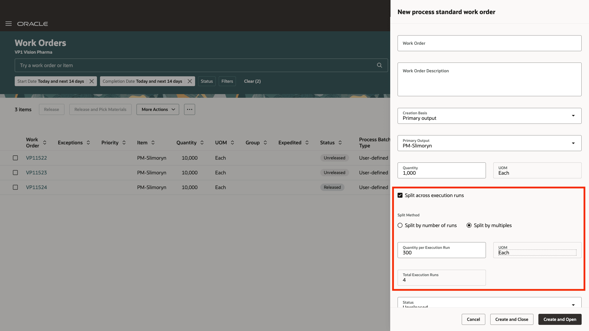Click the Clear (2) link
The image size is (589, 331).
[x=252, y=81]
